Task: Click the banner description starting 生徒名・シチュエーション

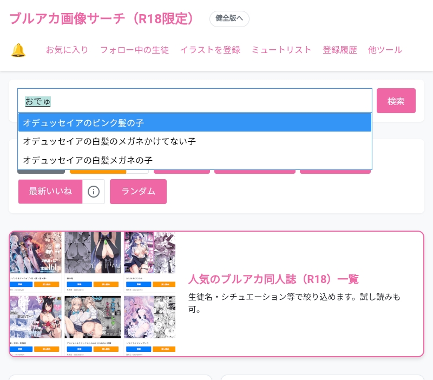Action: [x=294, y=303]
